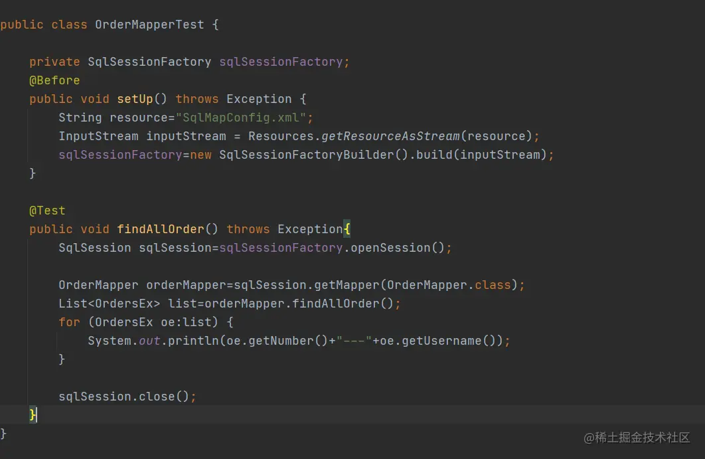Click getResourceAsStream method call

(391, 136)
